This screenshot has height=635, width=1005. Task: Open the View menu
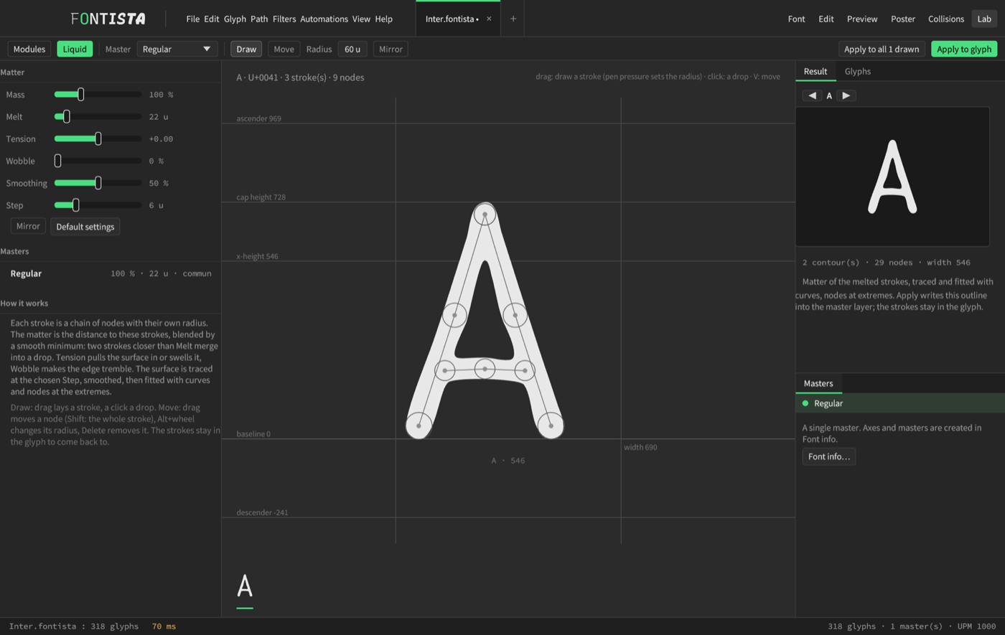point(361,19)
